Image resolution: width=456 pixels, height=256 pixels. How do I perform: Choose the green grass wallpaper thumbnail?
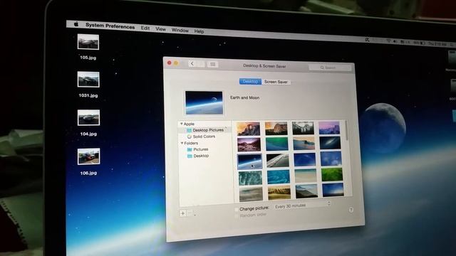coord(332,175)
